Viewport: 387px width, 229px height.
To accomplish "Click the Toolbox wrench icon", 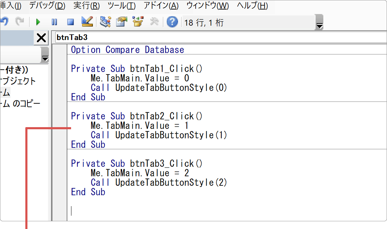I will click(x=154, y=22).
